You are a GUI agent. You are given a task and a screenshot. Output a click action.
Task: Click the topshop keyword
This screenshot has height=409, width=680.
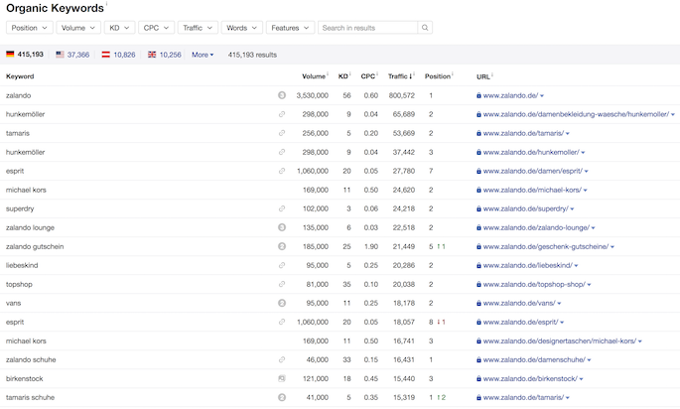click(x=19, y=284)
